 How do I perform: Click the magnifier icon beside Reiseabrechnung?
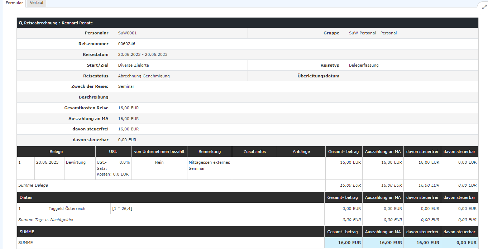point(21,23)
